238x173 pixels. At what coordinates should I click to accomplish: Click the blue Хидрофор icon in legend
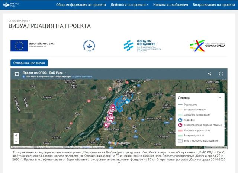pos(180,120)
